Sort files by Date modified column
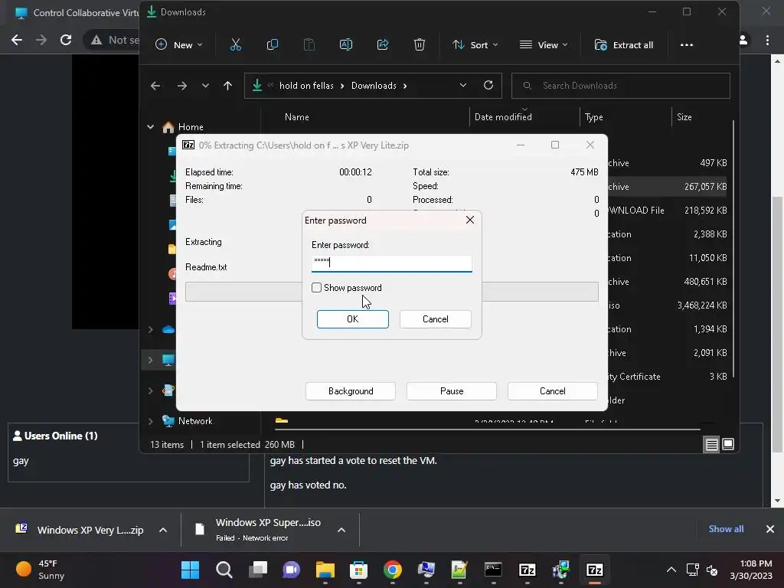The height and width of the screenshot is (588, 784). coord(503,117)
